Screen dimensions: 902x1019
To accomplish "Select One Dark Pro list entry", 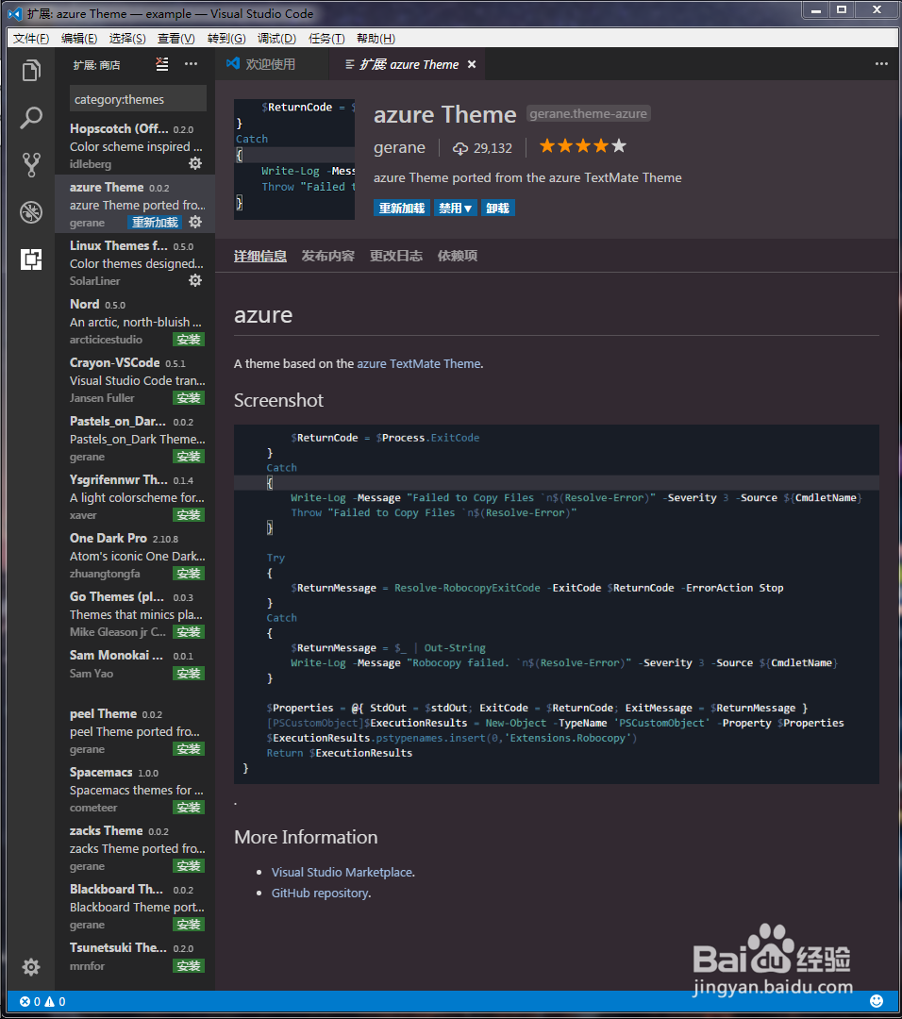I will [x=135, y=556].
